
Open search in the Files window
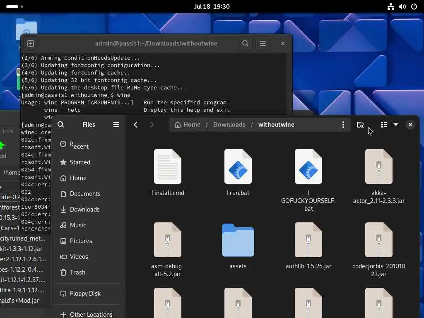pos(61,125)
